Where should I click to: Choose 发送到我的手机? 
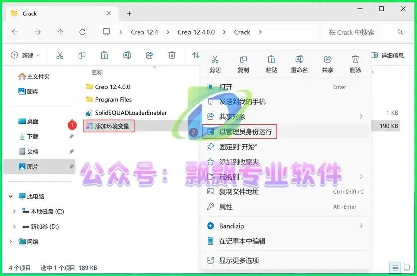pos(285,101)
